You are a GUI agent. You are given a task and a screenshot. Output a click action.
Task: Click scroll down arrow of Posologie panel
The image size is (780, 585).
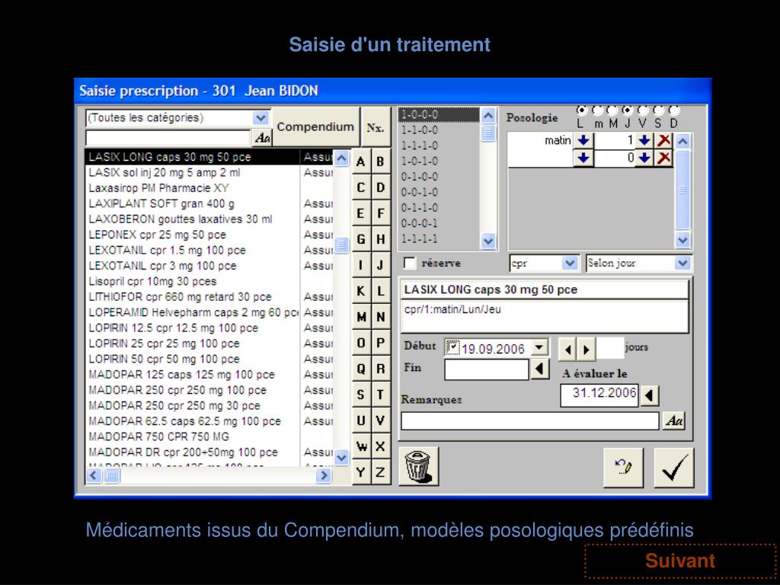click(682, 240)
